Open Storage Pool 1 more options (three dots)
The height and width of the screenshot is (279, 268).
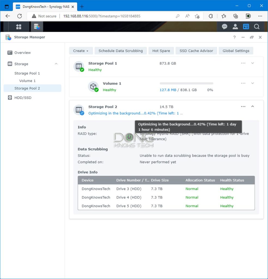(243, 63)
